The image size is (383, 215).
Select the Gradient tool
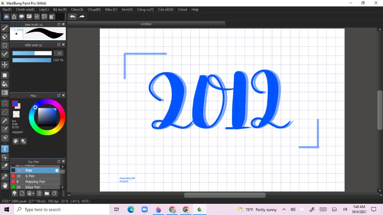pyautogui.click(x=4, y=93)
